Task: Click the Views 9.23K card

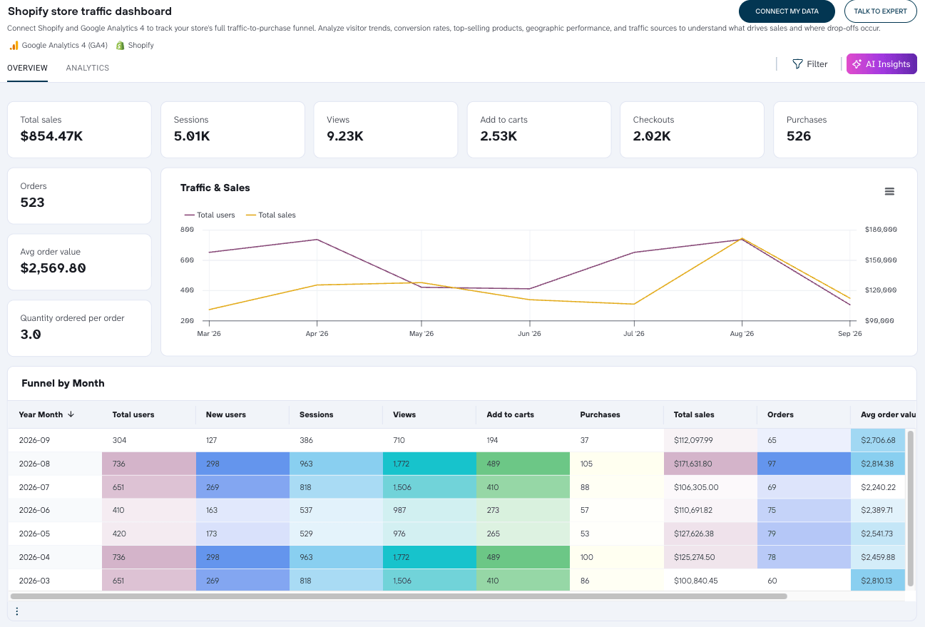Action: 385,129
